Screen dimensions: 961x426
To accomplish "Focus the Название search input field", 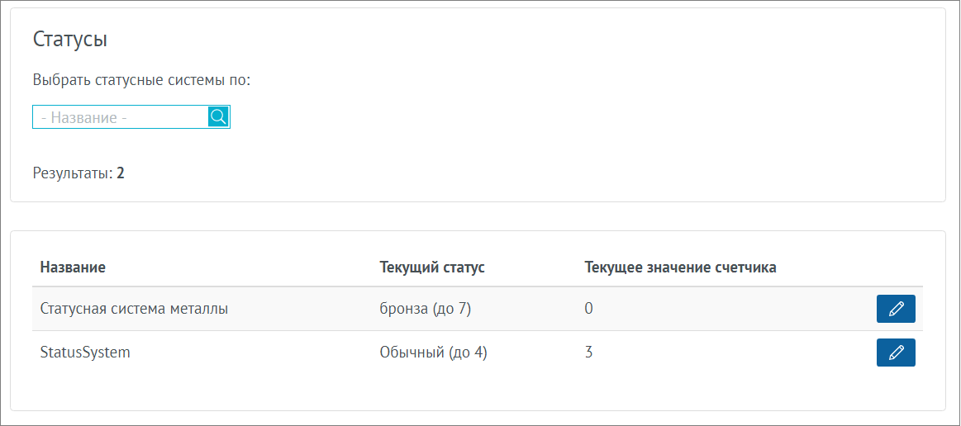I will (120, 117).
